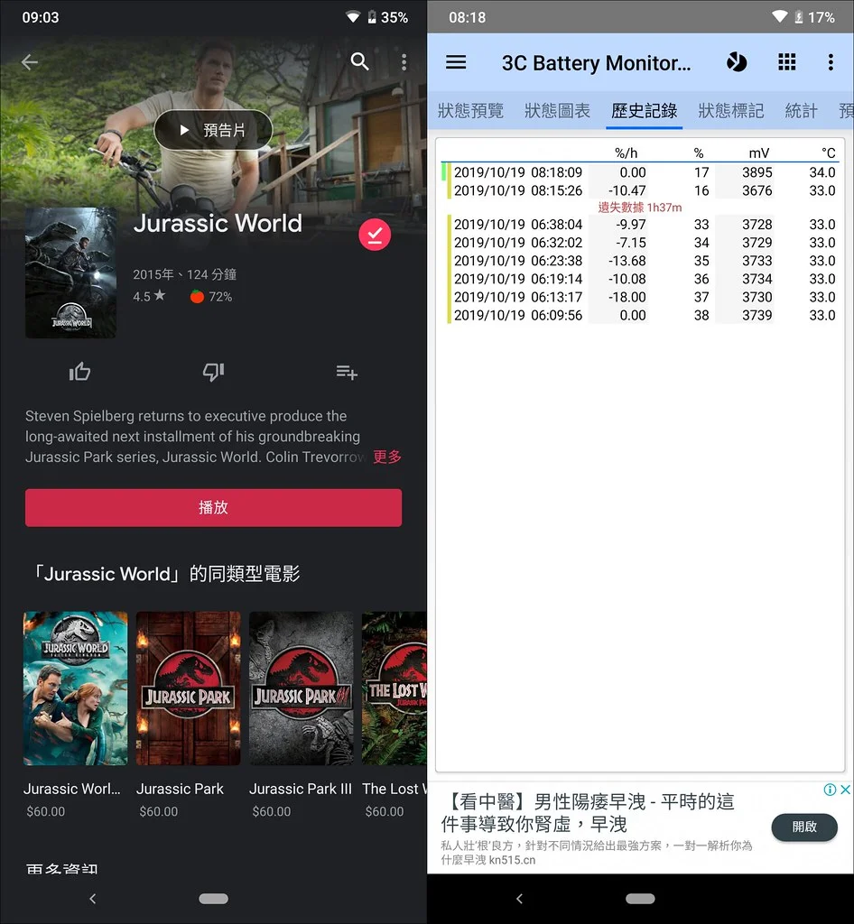
Task: Click the $60.00 price under Jurassic Park
Action: 159,811
